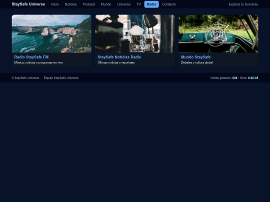Click 'Debates y cultura global' description

point(197,62)
